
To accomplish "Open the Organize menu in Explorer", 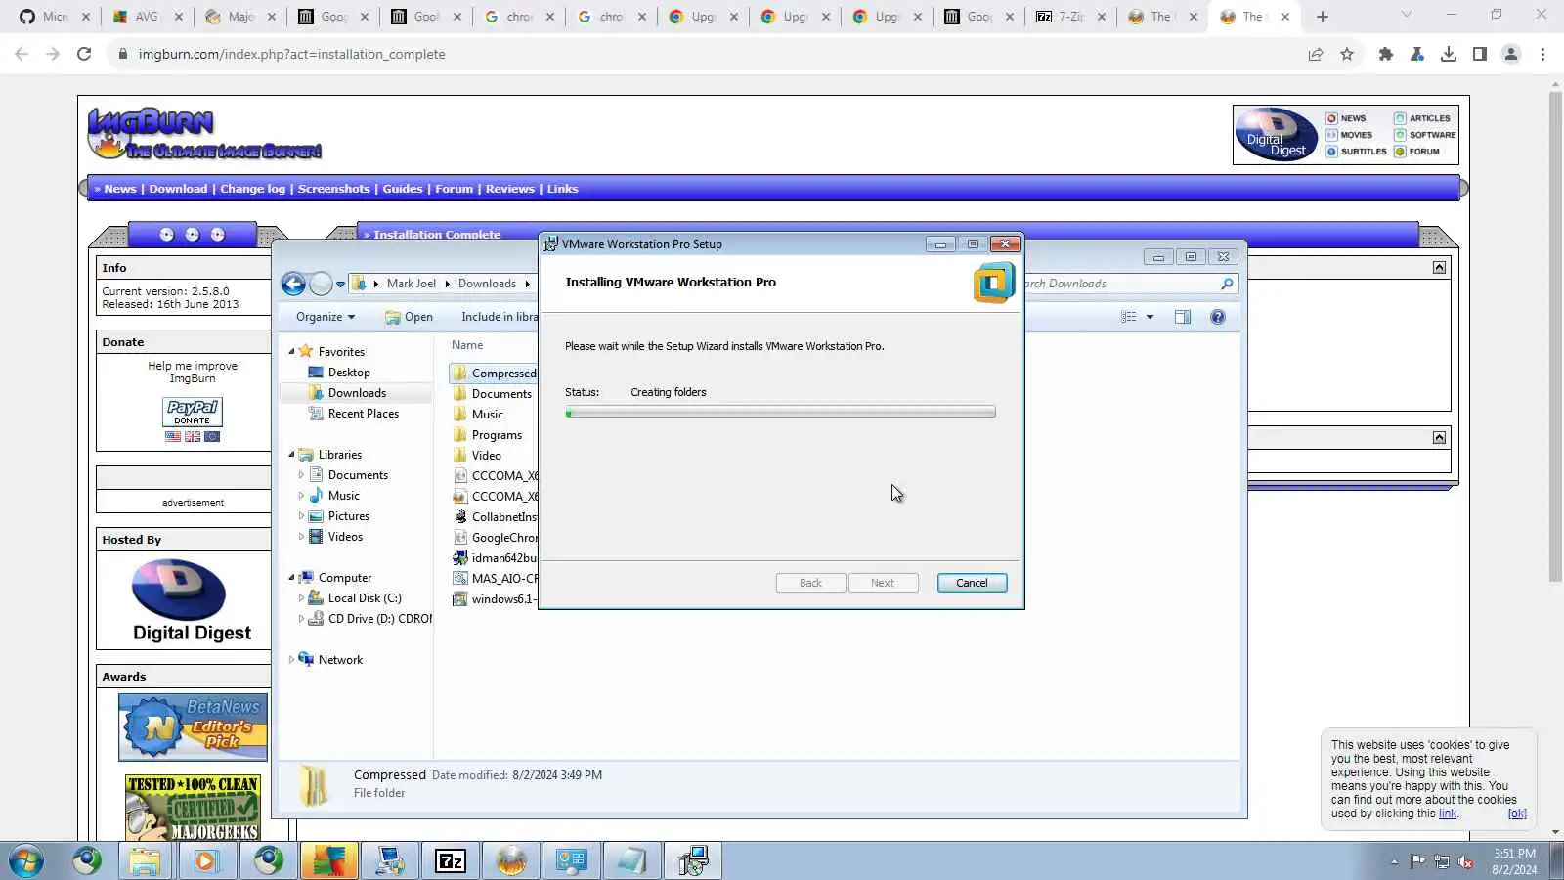I will pyautogui.click(x=326, y=317).
